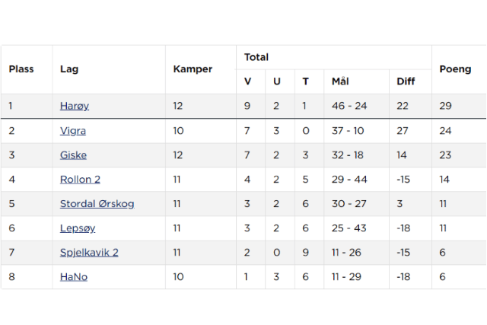
Task: Click Vigra's goal tally 37 - 10
Action: click(348, 130)
